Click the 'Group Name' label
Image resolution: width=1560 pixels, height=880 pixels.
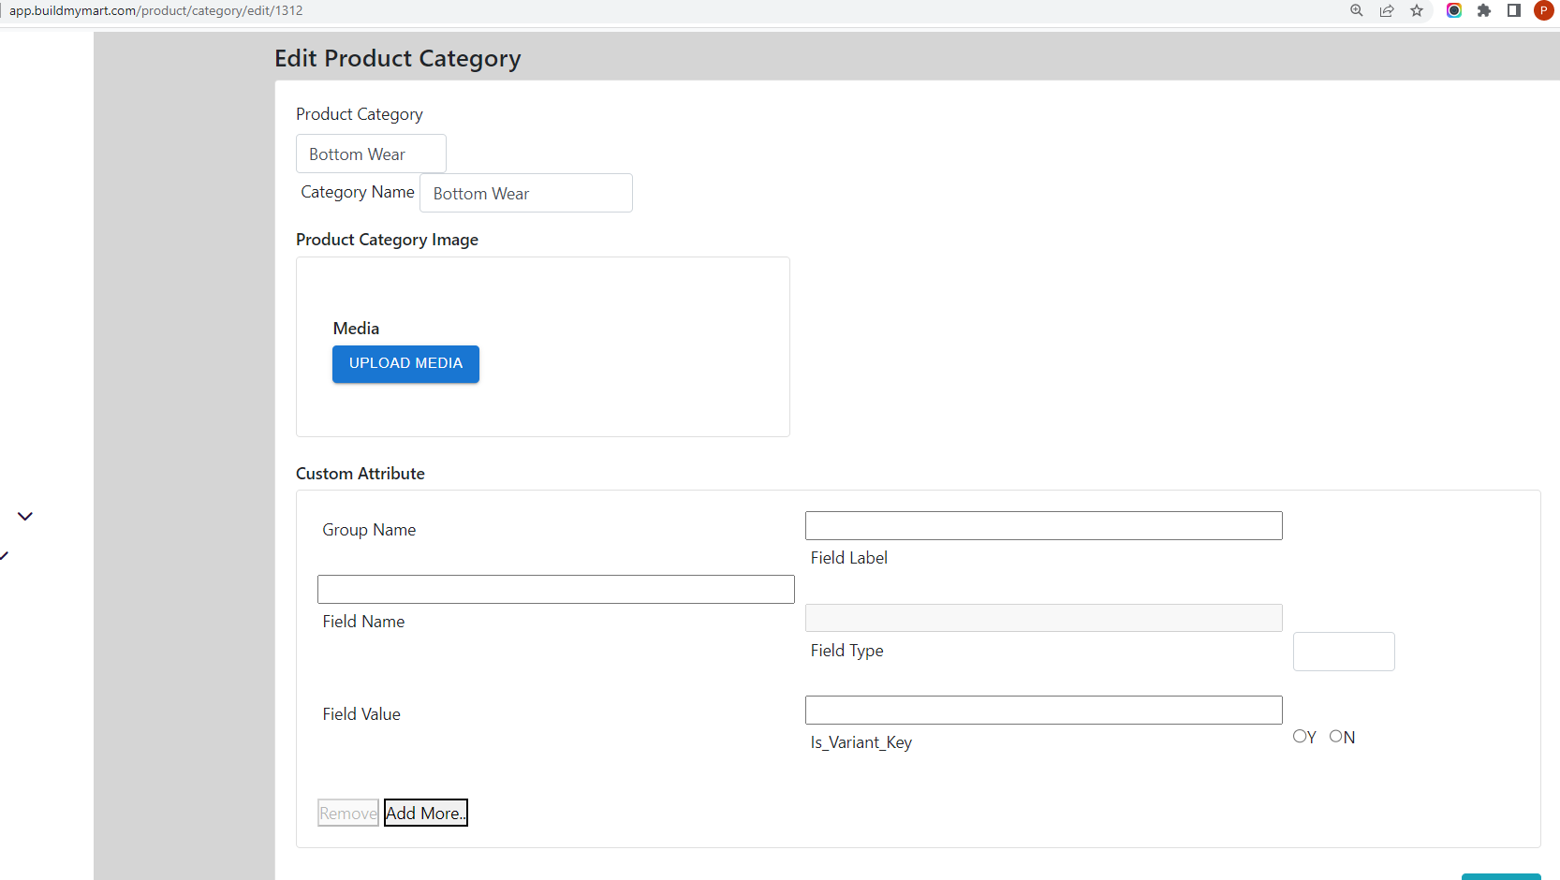coord(369,530)
